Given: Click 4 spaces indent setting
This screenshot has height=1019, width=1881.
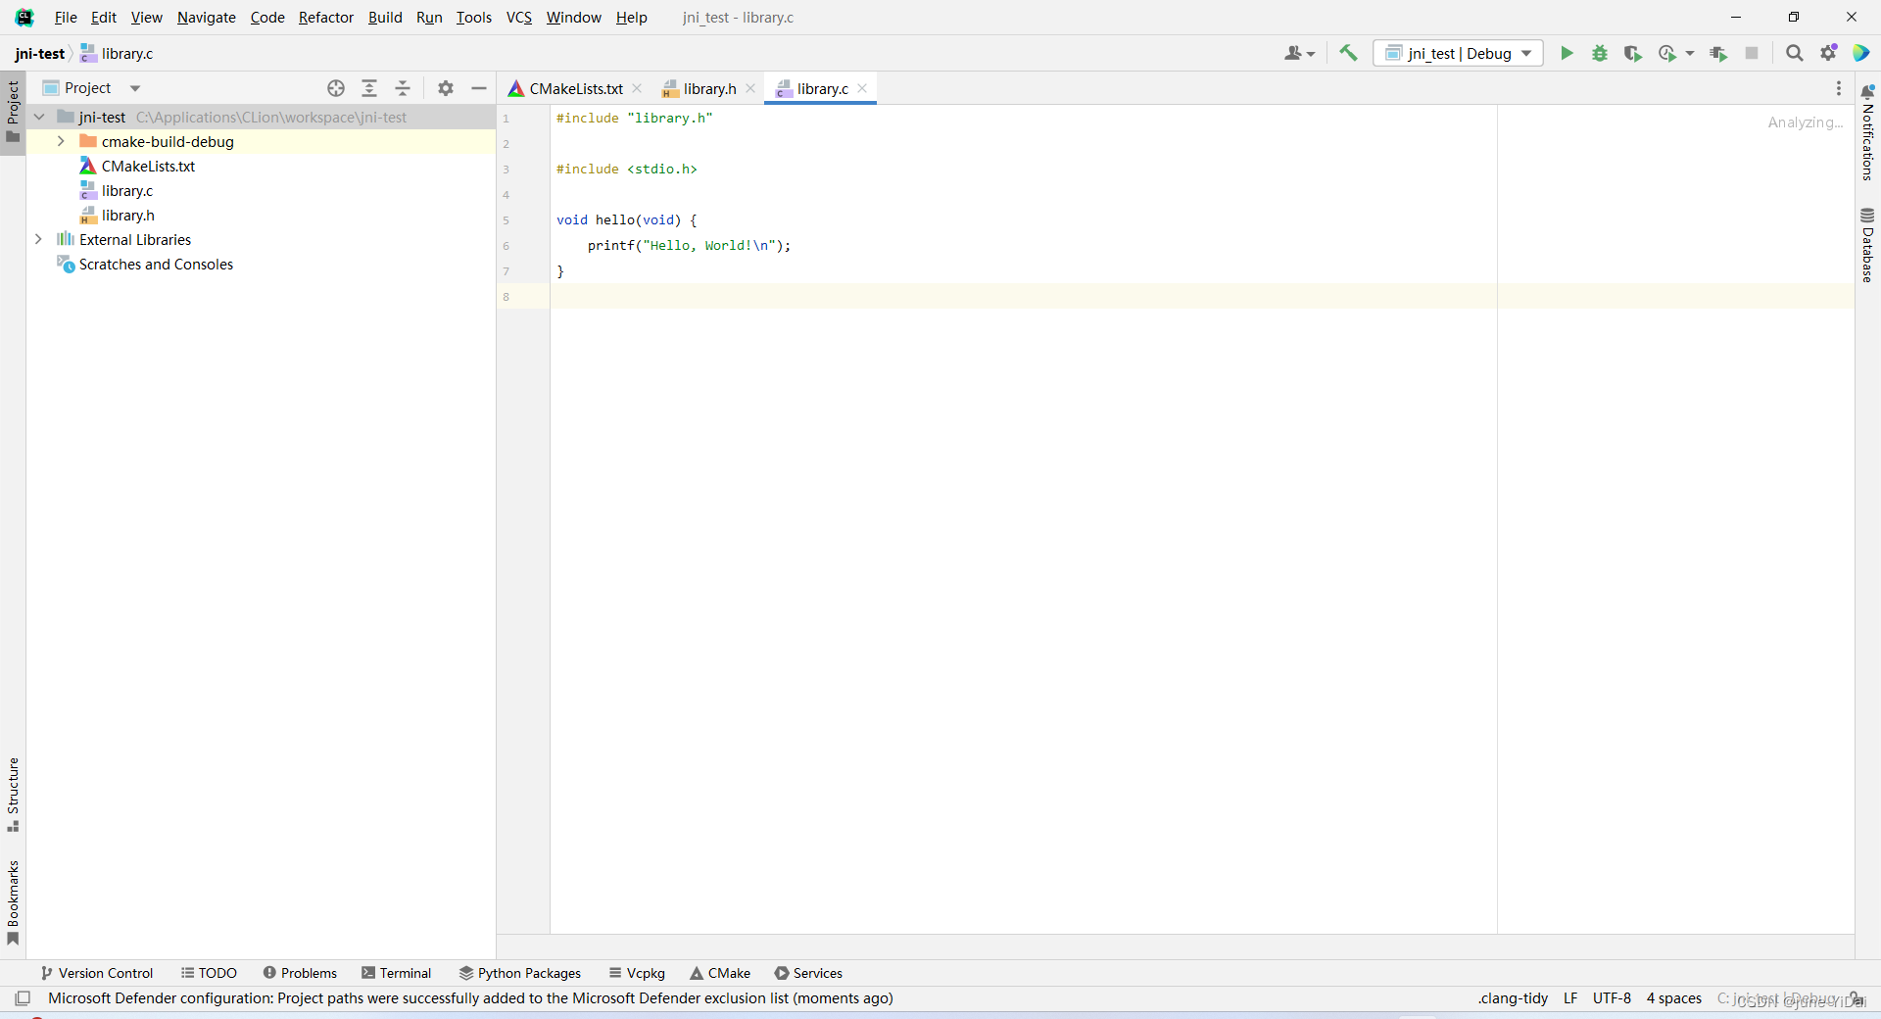Looking at the screenshot, I should point(1673,998).
